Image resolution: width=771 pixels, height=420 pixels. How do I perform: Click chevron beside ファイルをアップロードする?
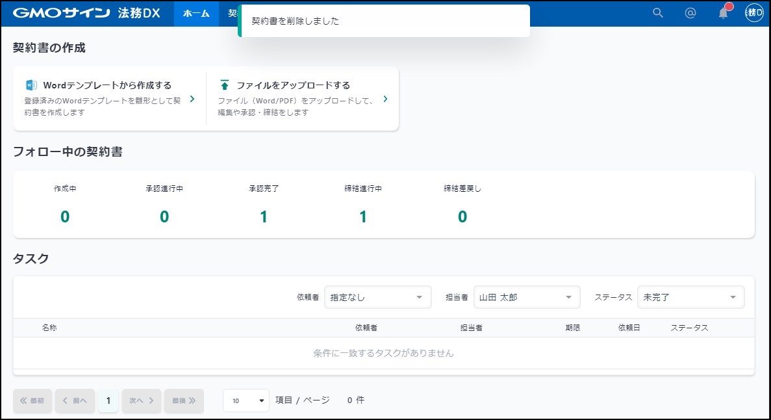pyautogui.click(x=385, y=99)
